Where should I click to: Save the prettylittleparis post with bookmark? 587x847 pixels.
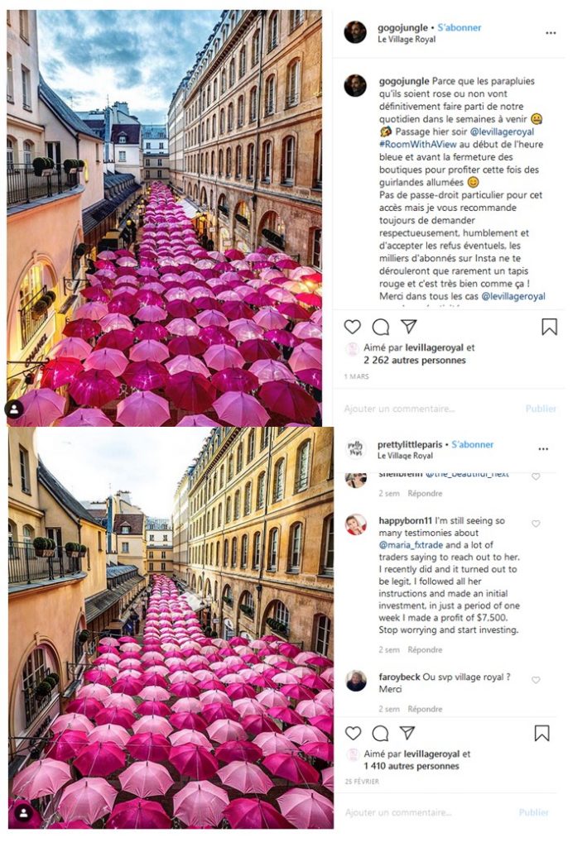pyautogui.click(x=541, y=733)
